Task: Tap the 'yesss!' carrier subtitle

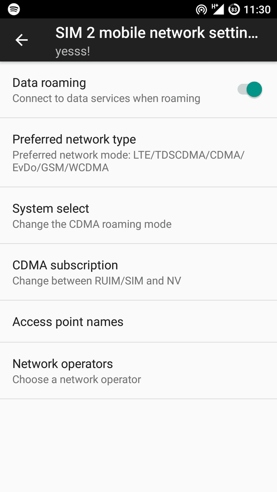Action: point(73,51)
